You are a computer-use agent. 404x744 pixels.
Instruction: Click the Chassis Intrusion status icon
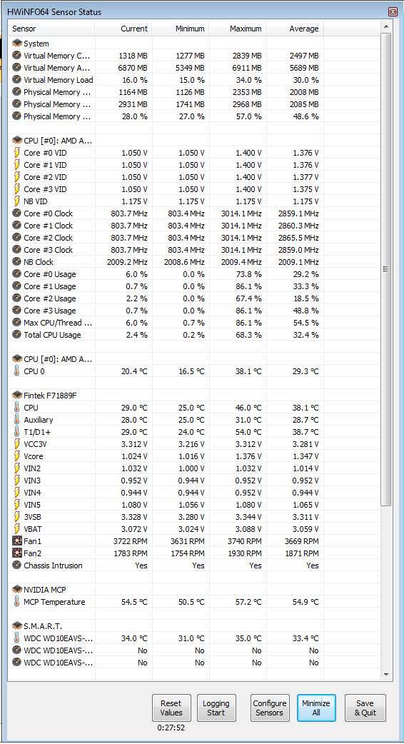[x=17, y=565]
